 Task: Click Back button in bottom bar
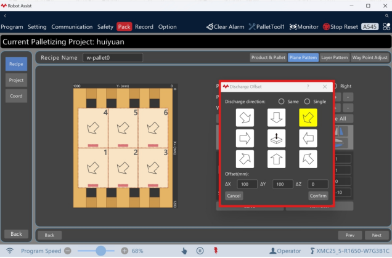point(49,235)
